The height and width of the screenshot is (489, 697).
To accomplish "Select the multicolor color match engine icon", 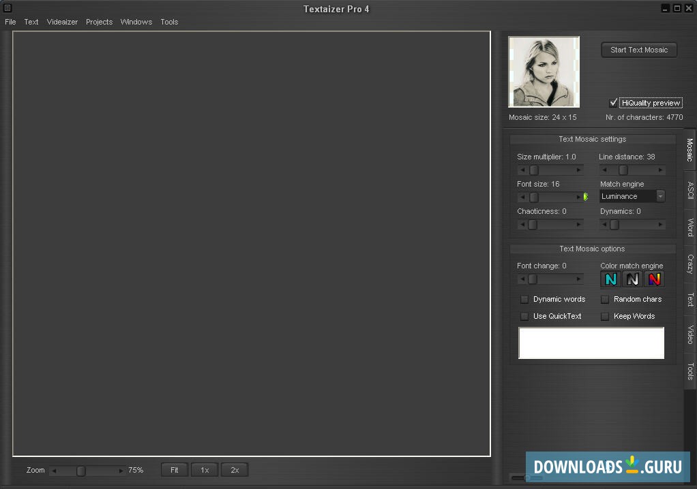I will tap(654, 279).
